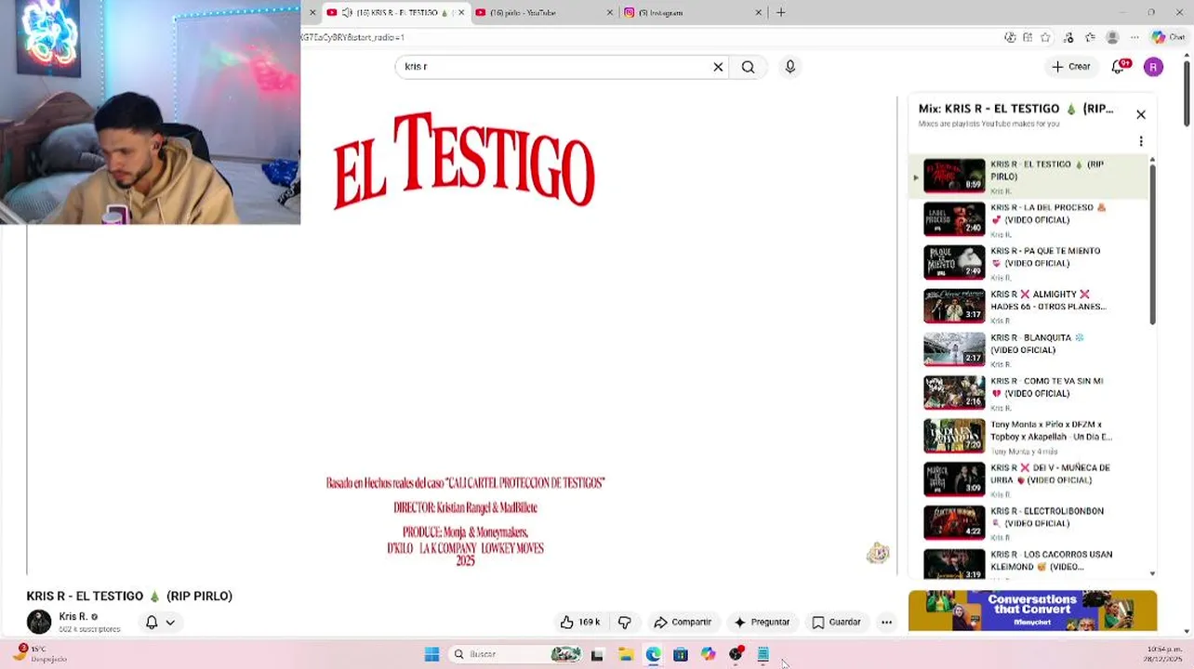Image resolution: width=1194 pixels, height=669 pixels.
Task: Open Edge settings and more ellipsis
Action: (1134, 37)
